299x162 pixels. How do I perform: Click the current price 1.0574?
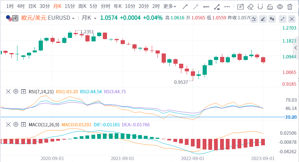coord(109,18)
